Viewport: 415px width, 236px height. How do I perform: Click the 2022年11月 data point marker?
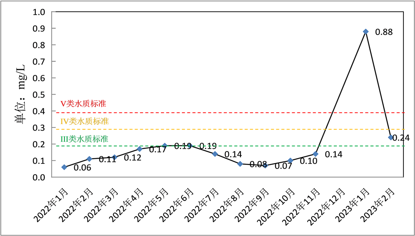[316, 154]
